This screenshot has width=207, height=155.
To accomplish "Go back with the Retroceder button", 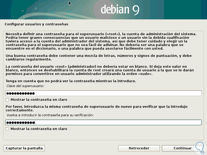I will (x=139, y=148).
